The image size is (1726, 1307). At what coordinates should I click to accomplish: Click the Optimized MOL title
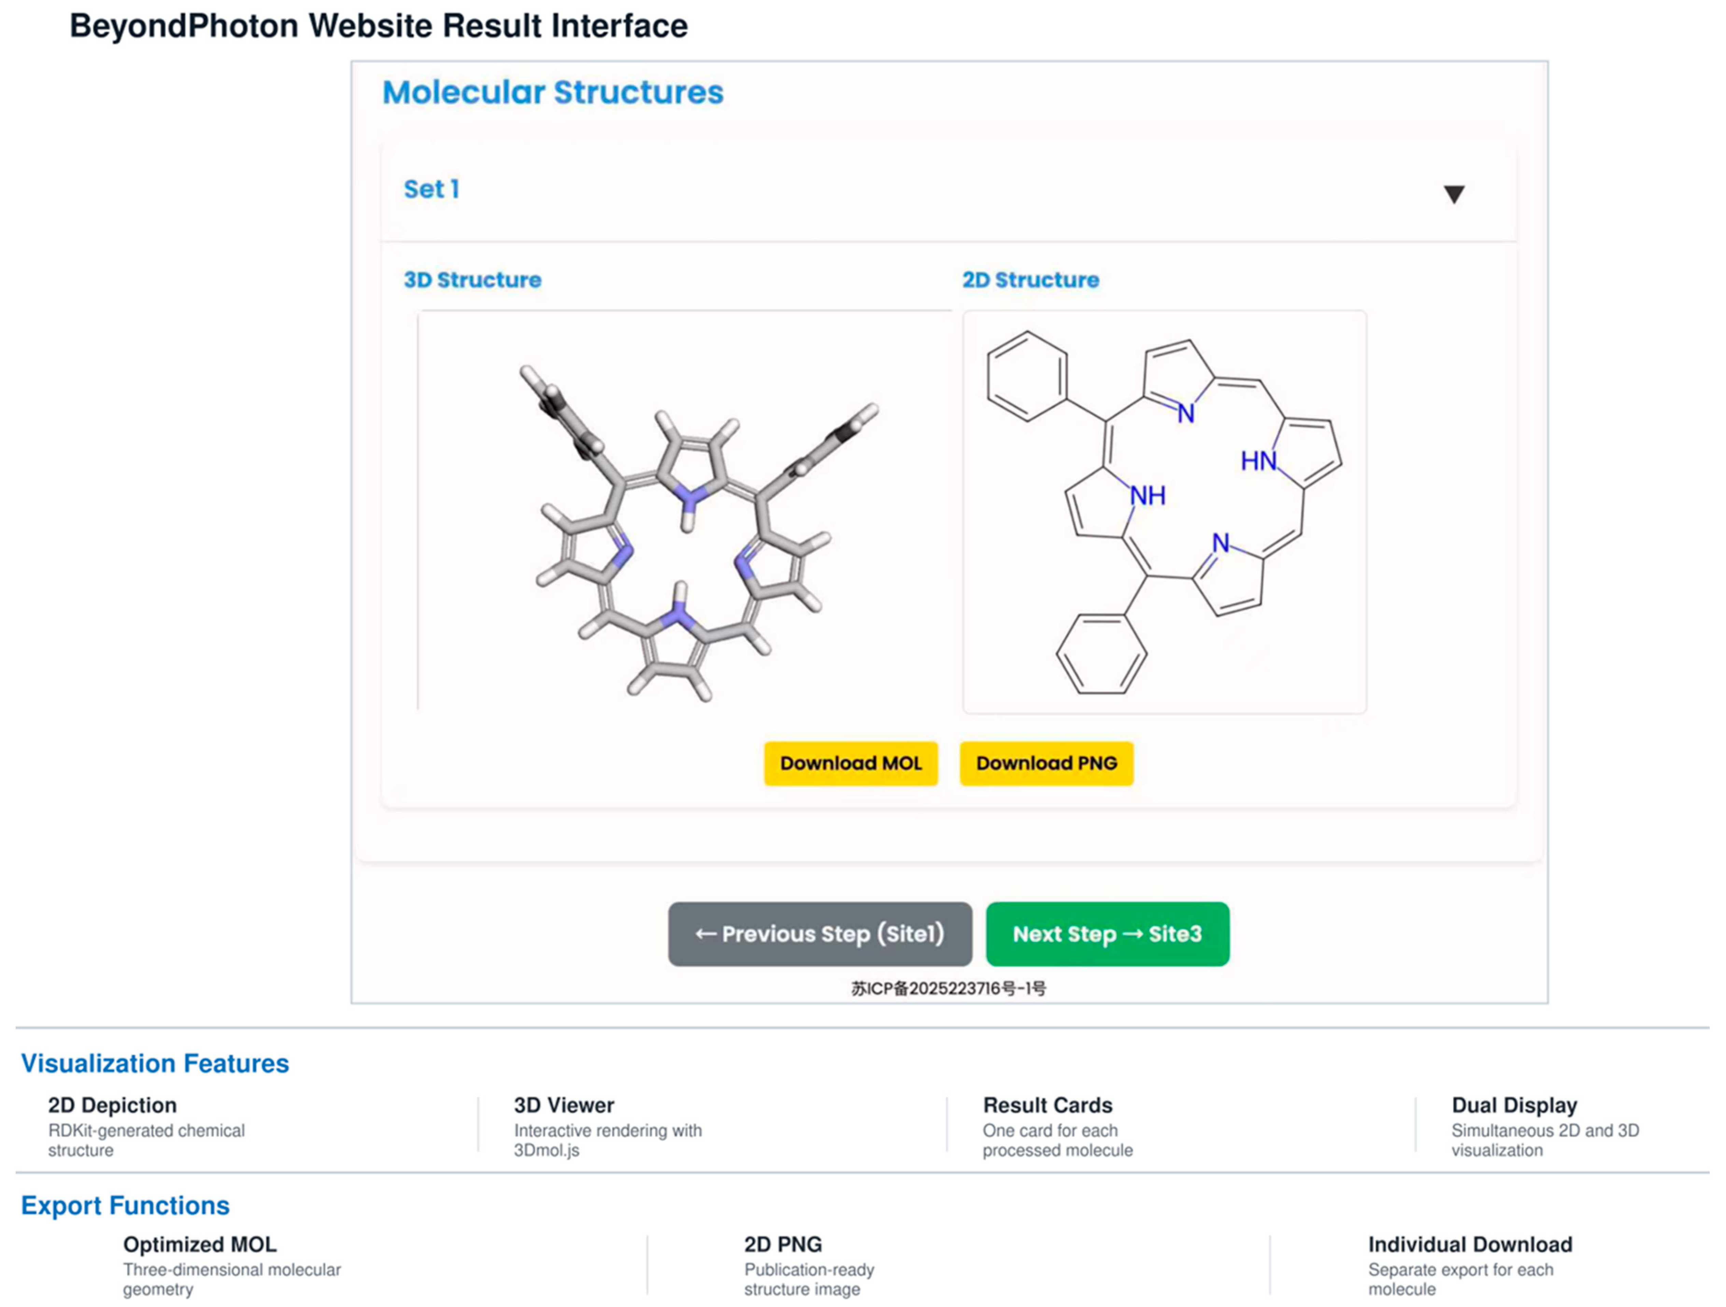pos(200,1244)
